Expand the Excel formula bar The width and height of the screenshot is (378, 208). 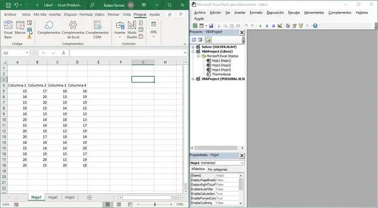pos(185,53)
